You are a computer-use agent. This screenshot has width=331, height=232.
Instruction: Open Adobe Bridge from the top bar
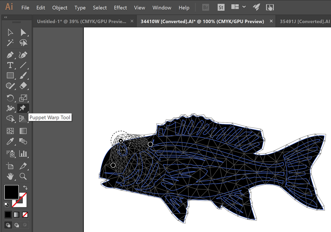(x=206, y=7)
